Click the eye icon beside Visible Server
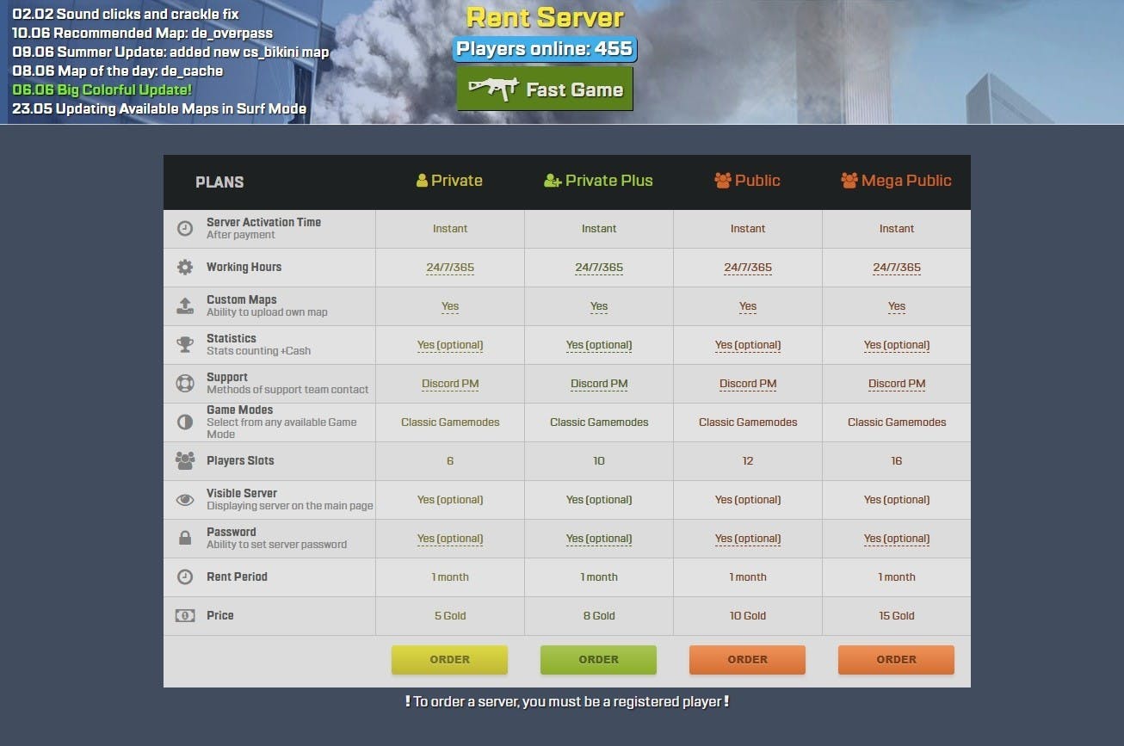This screenshot has height=746, width=1124. pos(185,500)
